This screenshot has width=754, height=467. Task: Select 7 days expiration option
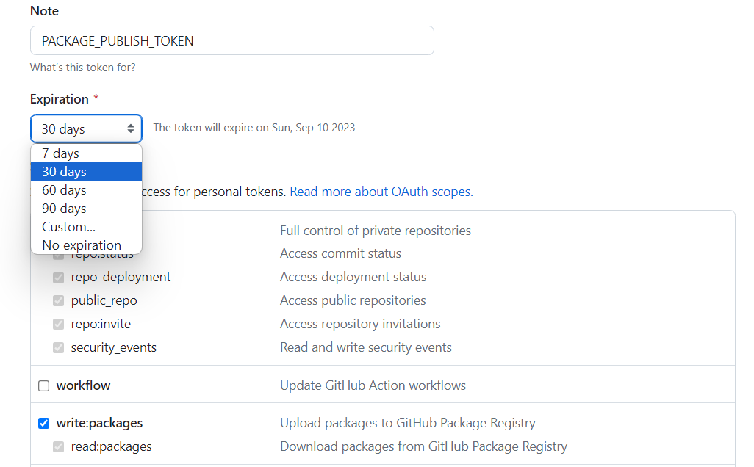coord(60,153)
